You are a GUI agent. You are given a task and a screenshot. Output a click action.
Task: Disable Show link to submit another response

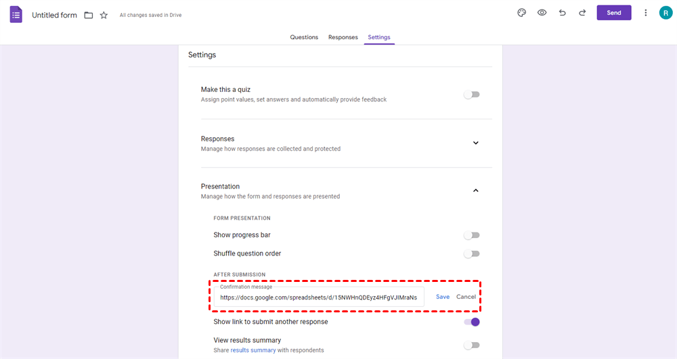pos(472,322)
